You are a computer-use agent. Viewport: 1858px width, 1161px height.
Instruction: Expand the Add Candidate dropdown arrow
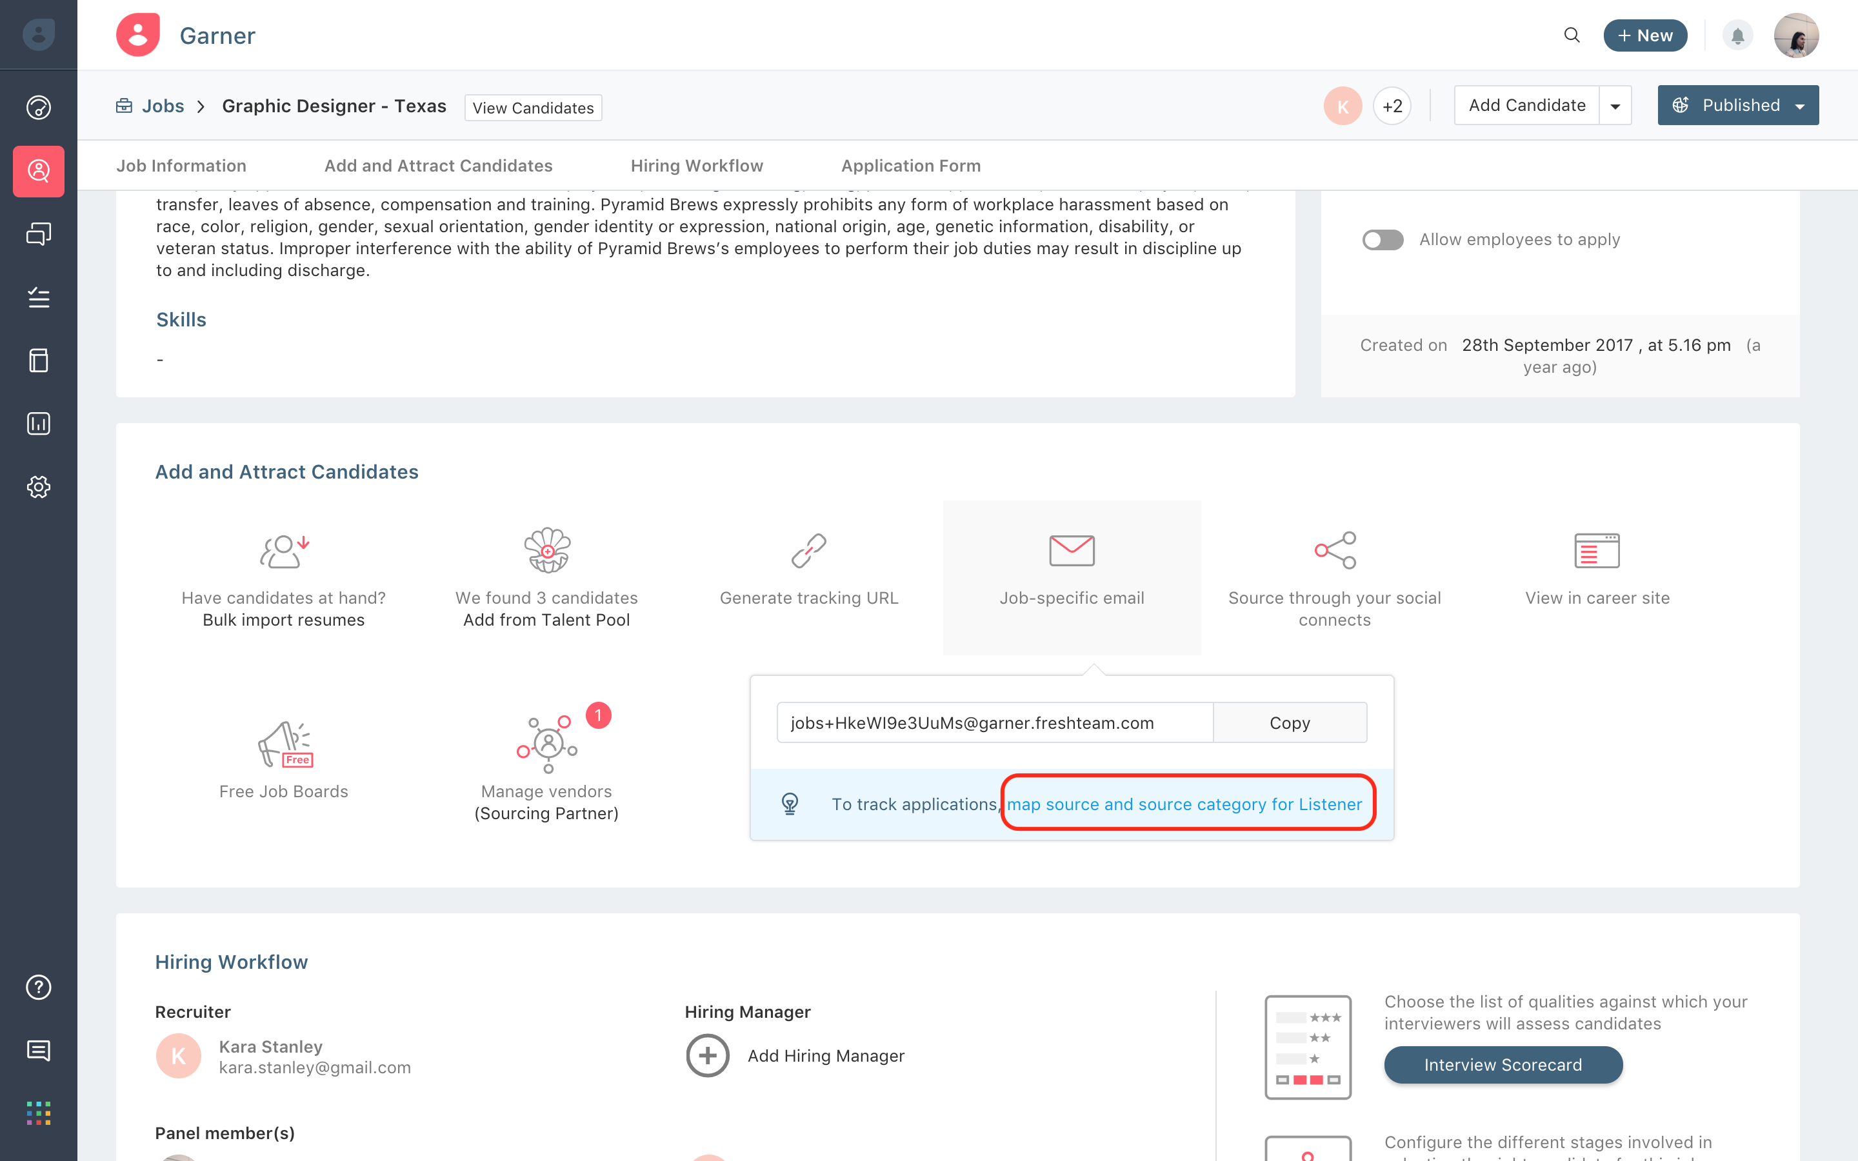pyautogui.click(x=1615, y=105)
